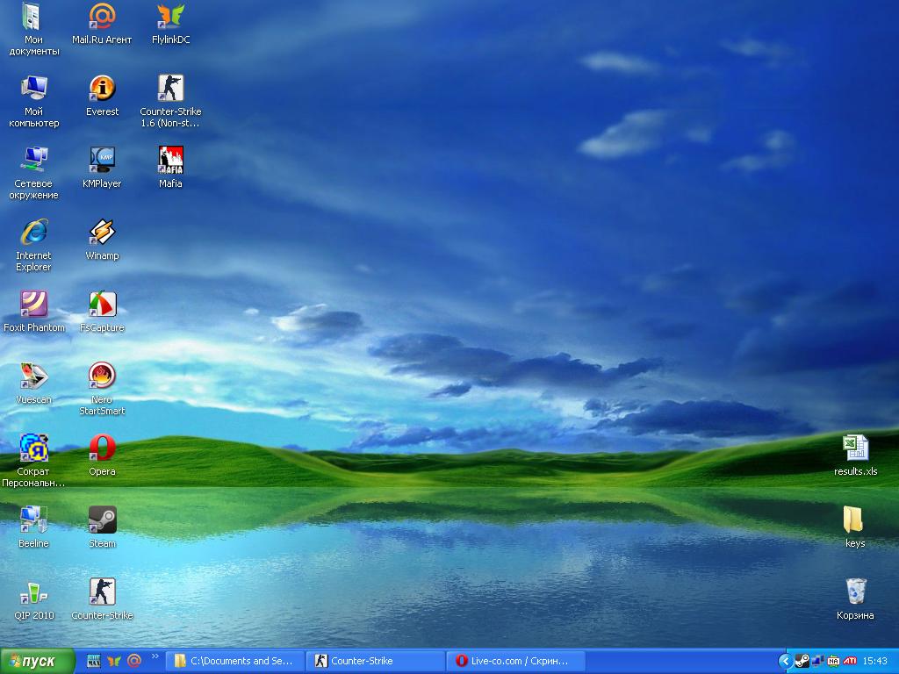
Task: Expand the Quick Launch overflow chevron
Action: 155,656
